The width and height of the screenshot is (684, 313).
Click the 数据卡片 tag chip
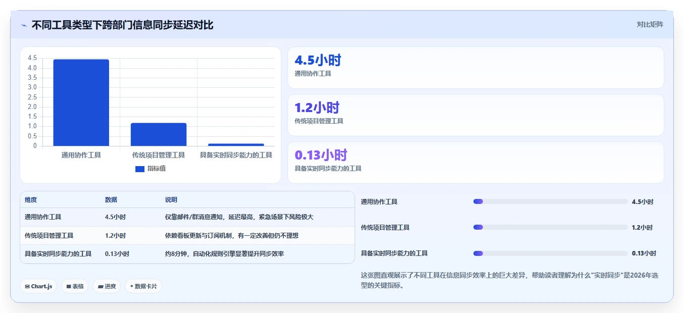click(x=143, y=286)
